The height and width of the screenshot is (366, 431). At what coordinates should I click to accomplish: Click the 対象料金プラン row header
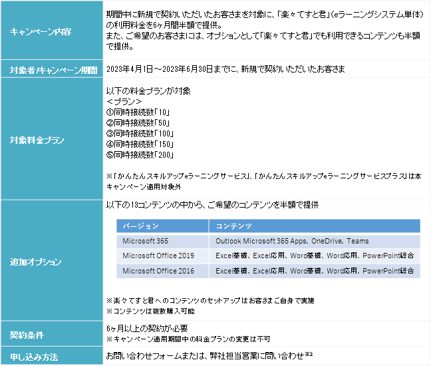(52, 139)
